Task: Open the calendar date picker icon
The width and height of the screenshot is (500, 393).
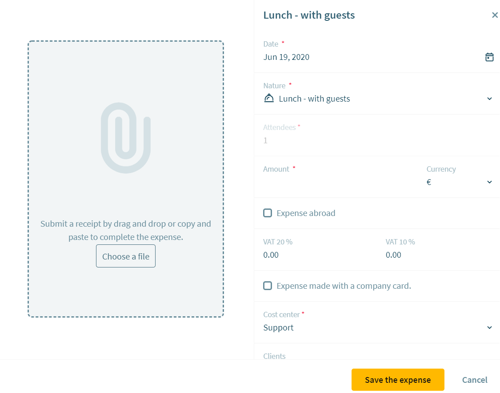Action: click(x=489, y=57)
